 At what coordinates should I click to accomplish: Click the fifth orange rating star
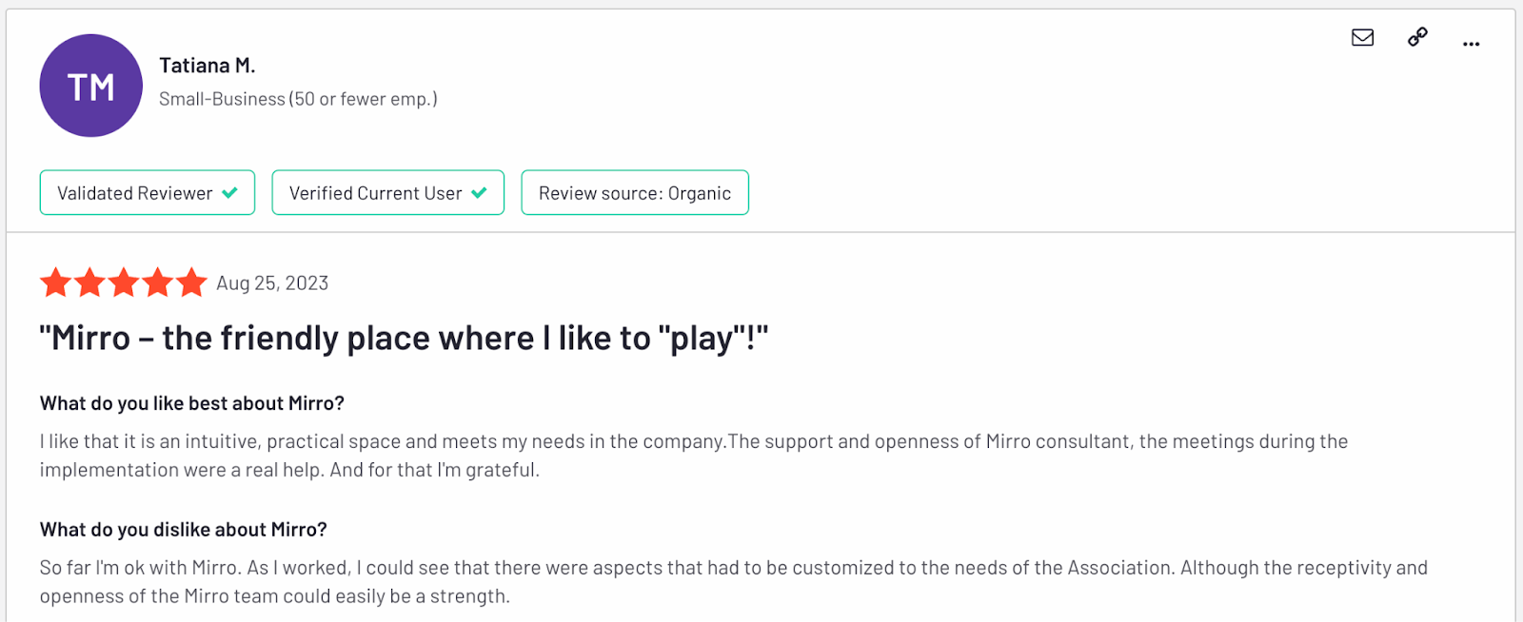pyautogui.click(x=191, y=282)
